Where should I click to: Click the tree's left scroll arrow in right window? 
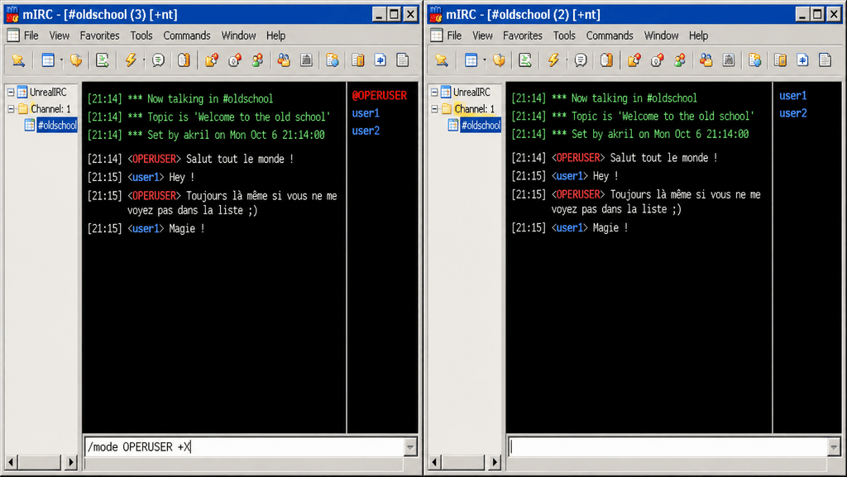pyautogui.click(x=434, y=462)
